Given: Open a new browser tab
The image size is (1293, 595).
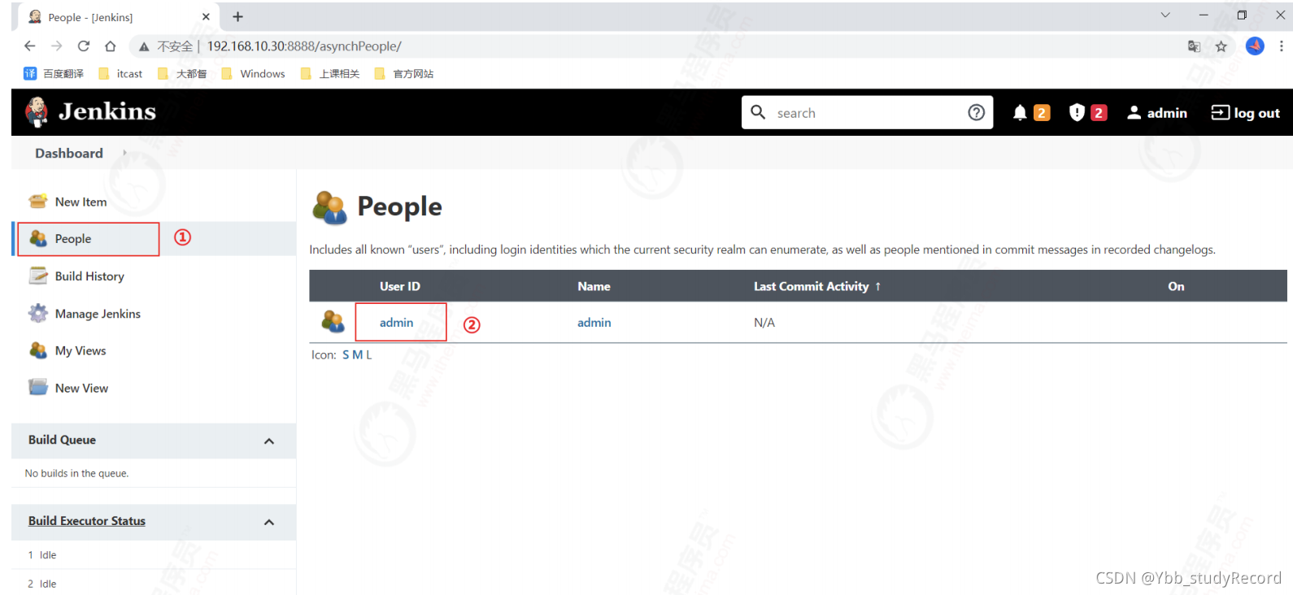Looking at the screenshot, I should point(237,16).
